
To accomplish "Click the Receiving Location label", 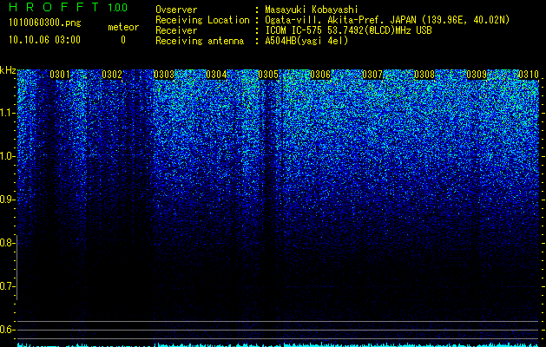I will tap(202, 20).
